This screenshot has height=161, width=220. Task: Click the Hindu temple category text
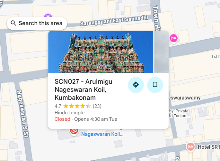click(x=70, y=113)
